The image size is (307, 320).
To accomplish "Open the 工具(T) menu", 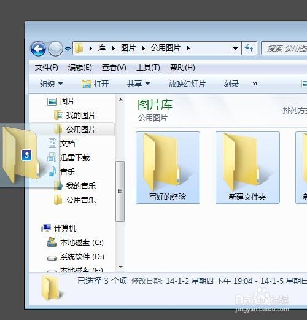I will (148, 68).
